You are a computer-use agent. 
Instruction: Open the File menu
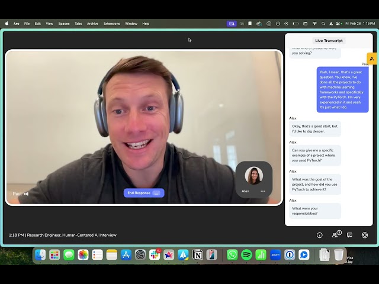point(27,24)
